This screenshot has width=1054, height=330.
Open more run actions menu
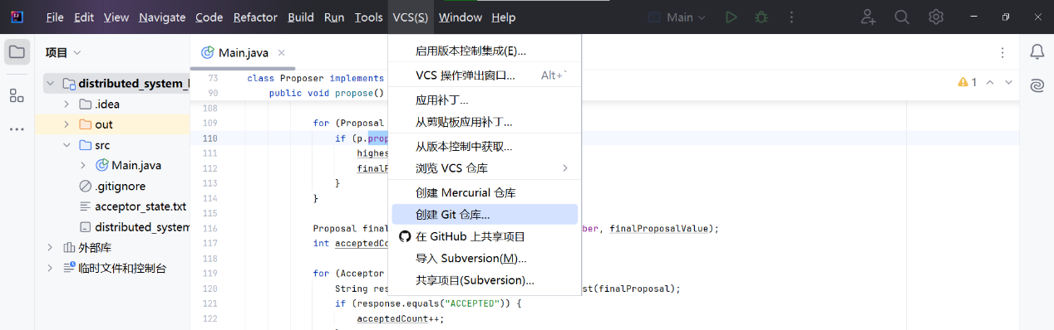coord(790,17)
